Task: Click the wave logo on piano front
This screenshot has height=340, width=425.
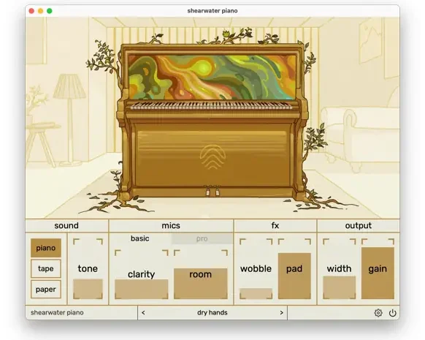Action: (212, 156)
